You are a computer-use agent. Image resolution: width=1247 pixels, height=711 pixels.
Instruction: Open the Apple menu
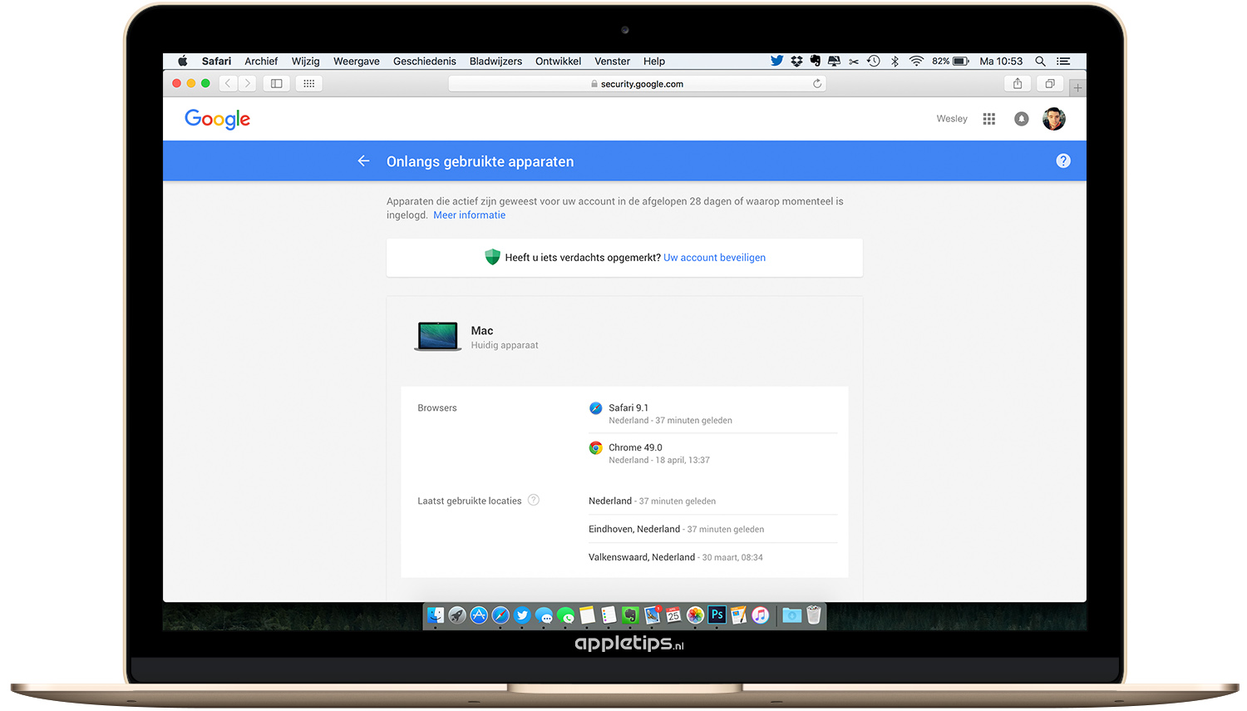[183, 61]
